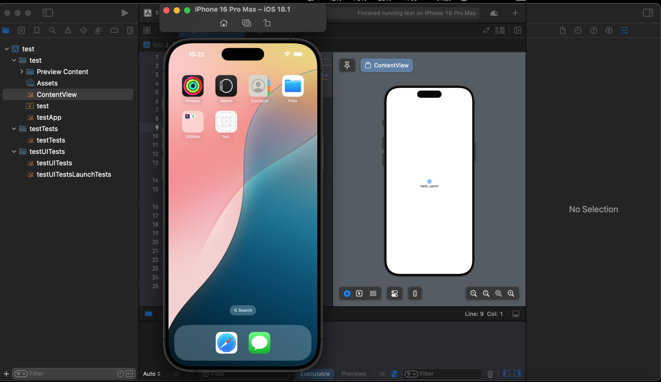Open the Safari app in simulator dock
Image resolution: width=661 pixels, height=382 pixels.
[226, 343]
